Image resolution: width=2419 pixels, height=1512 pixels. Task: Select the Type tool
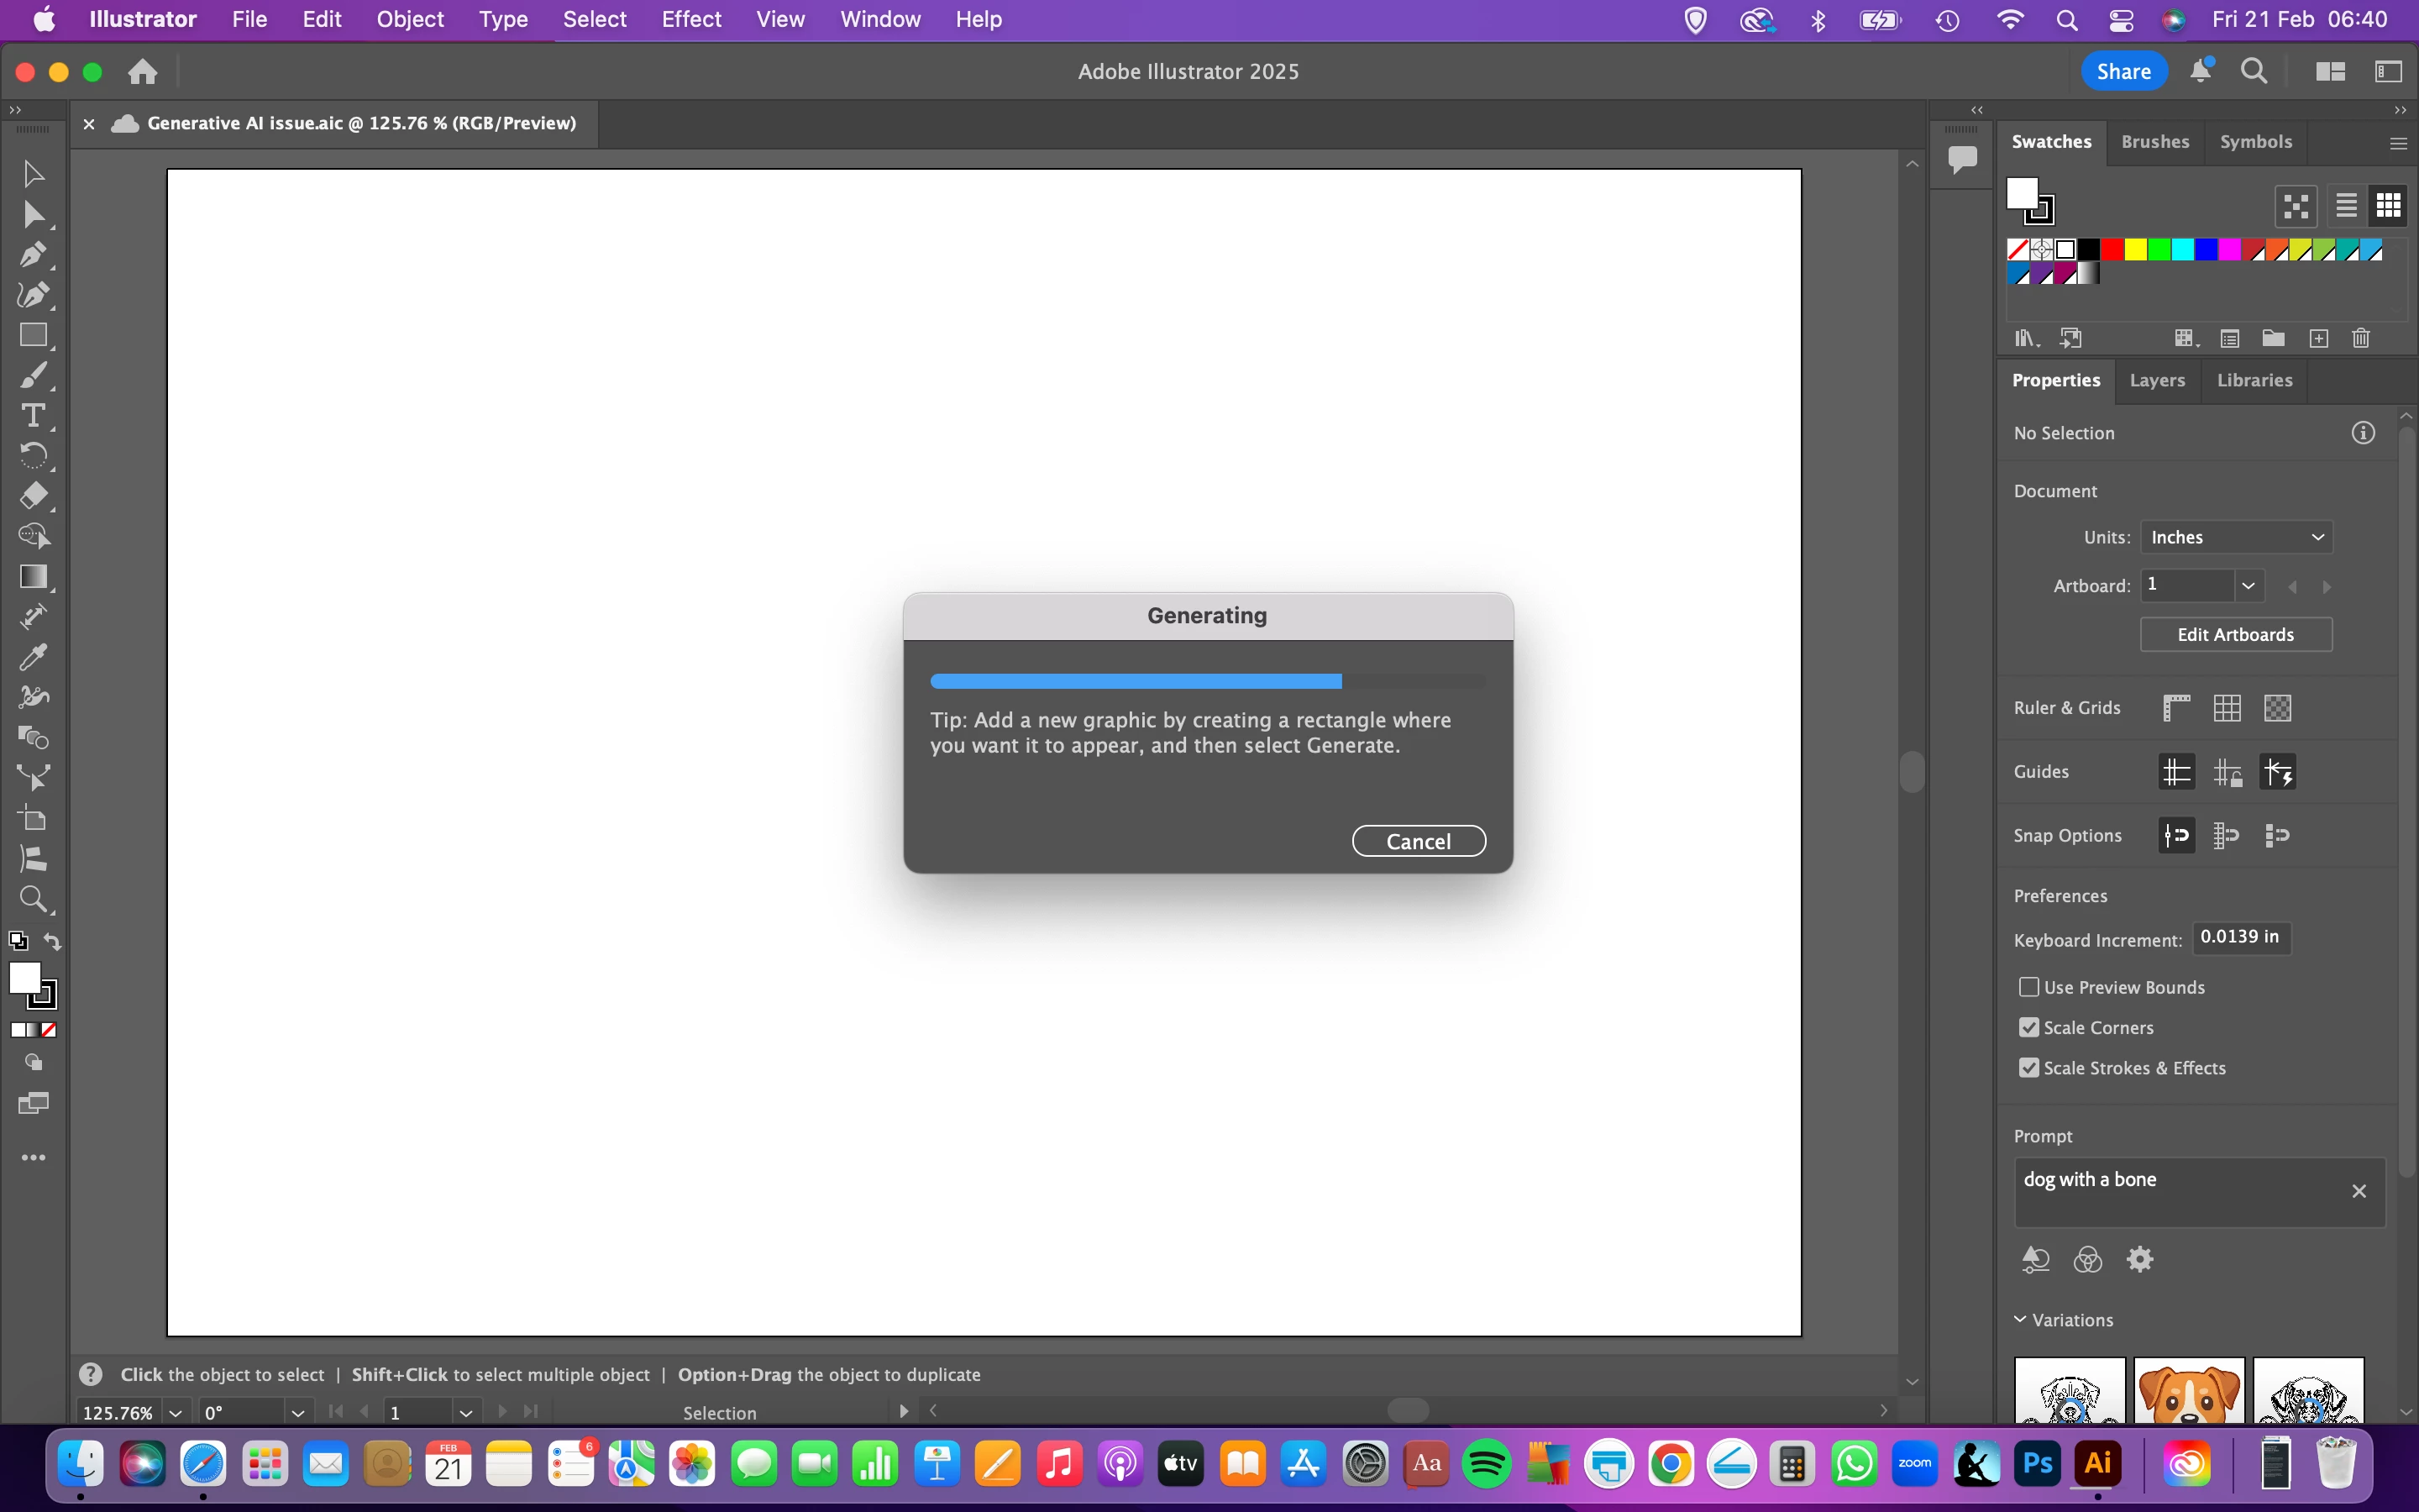coord(32,415)
